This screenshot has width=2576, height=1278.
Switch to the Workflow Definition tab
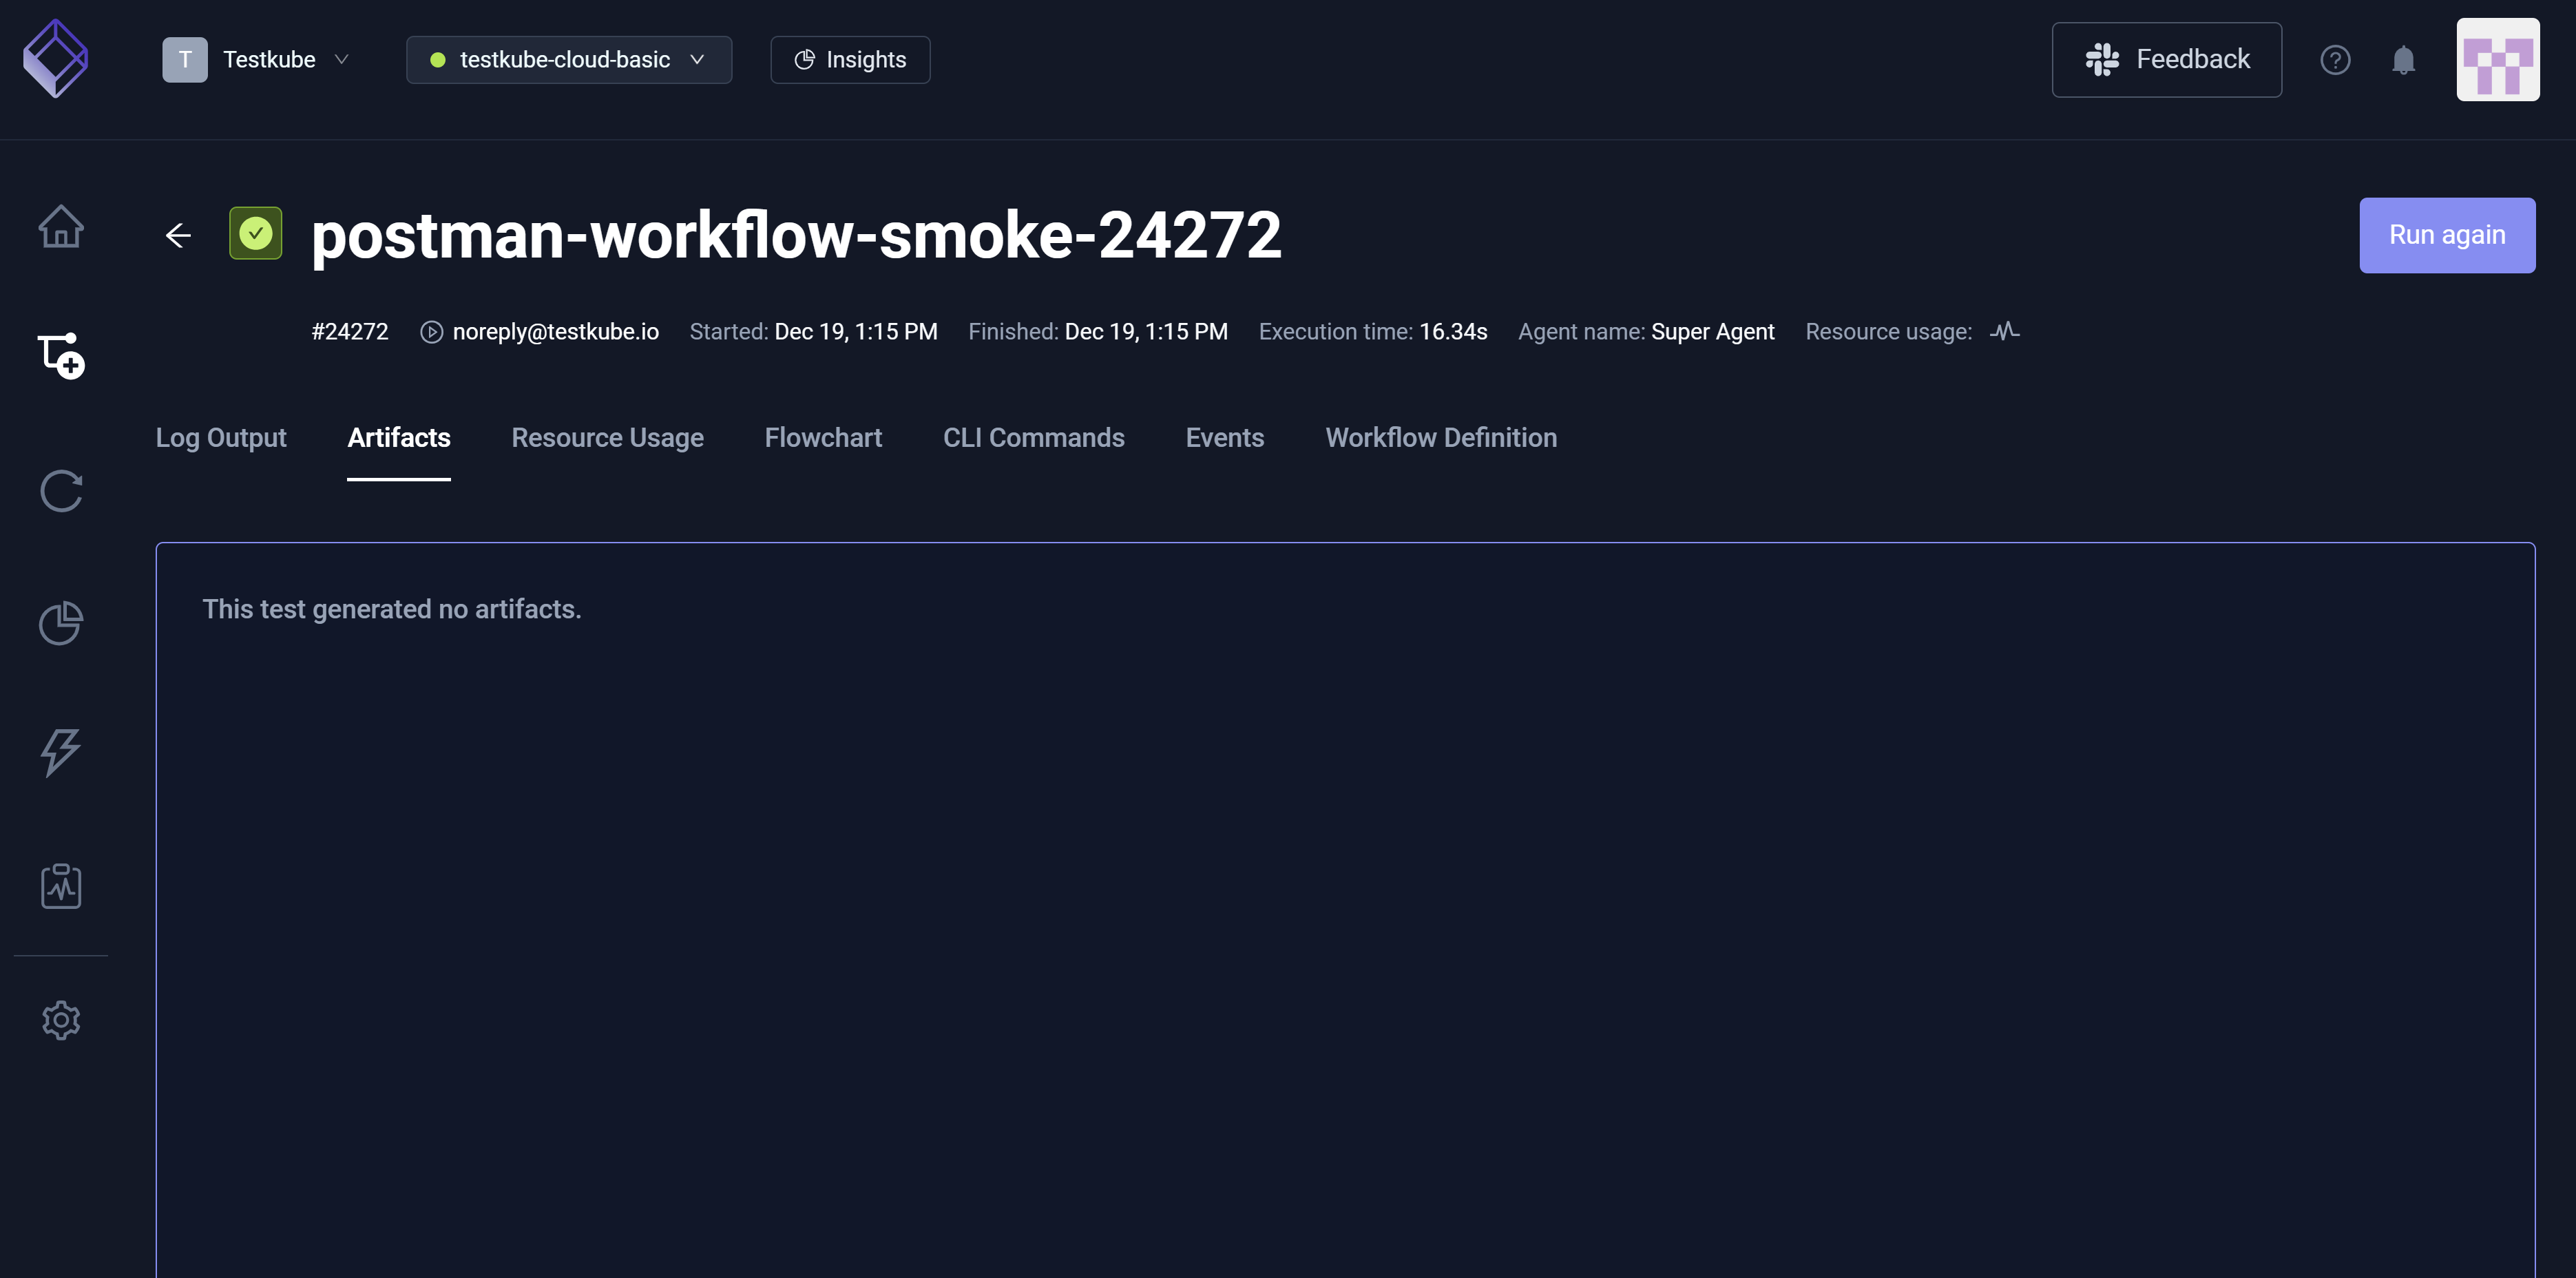coord(1440,438)
